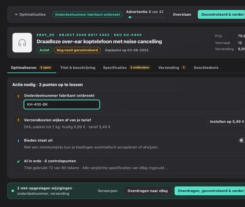Click the Actief status badge

[x=44, y=50]
